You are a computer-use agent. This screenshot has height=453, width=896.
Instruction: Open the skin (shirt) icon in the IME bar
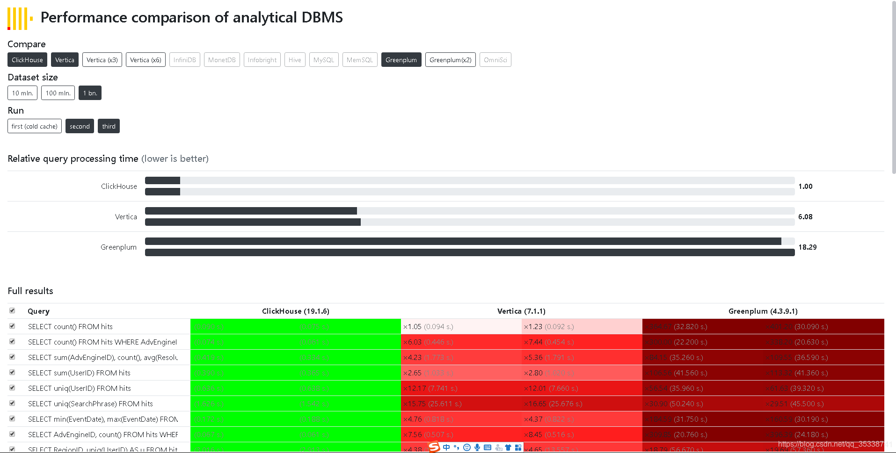(508, 447)
